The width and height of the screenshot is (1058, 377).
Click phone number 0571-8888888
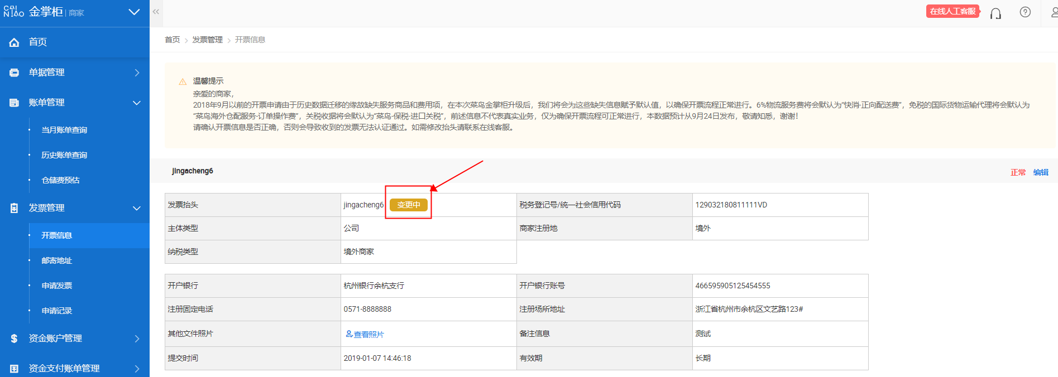tap(367, 309)
